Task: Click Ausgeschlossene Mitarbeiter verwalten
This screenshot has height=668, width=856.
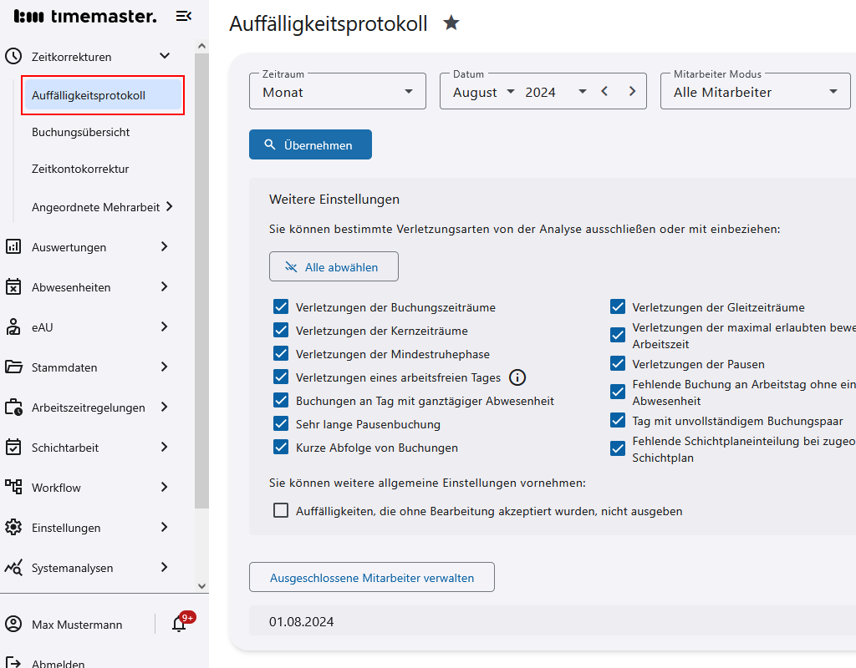Action: click(371, 577)
